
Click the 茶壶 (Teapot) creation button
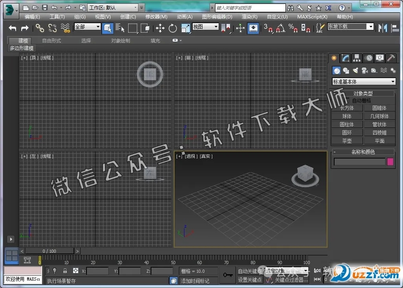click(346, 140)
